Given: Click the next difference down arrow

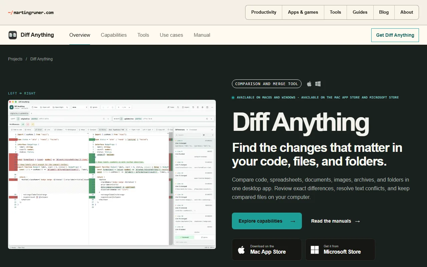Looking at the screenshot, I should tap(129, 107).
